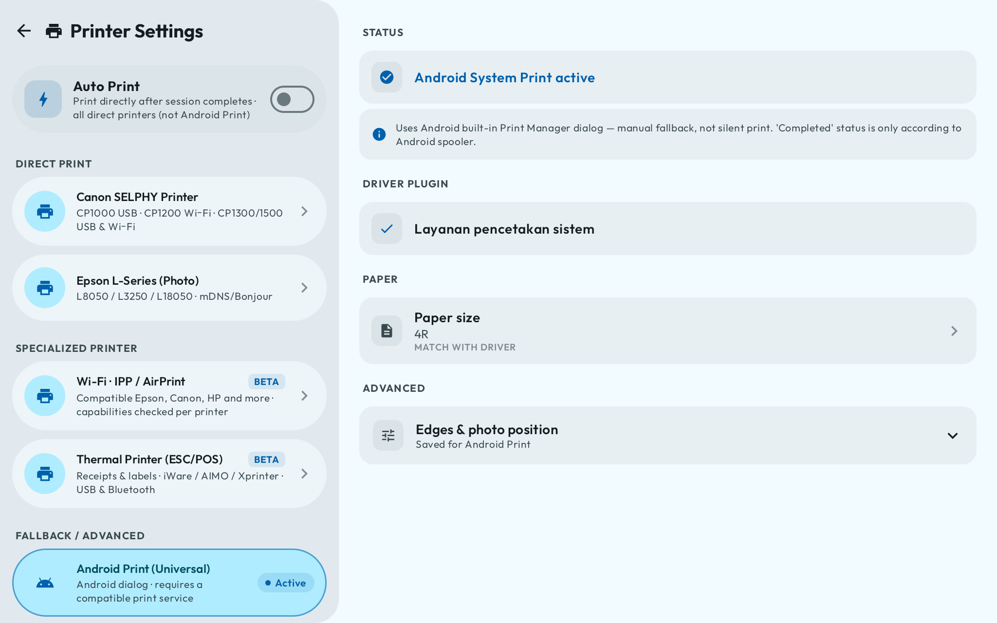Viewport: 997px width, 623px height.
Task: Click the printer icon beside Printer Settings
Action: pos(54,31)
